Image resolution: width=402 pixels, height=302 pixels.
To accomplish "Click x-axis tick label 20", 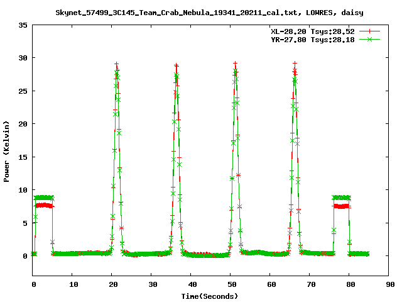I will pos(113,284).
